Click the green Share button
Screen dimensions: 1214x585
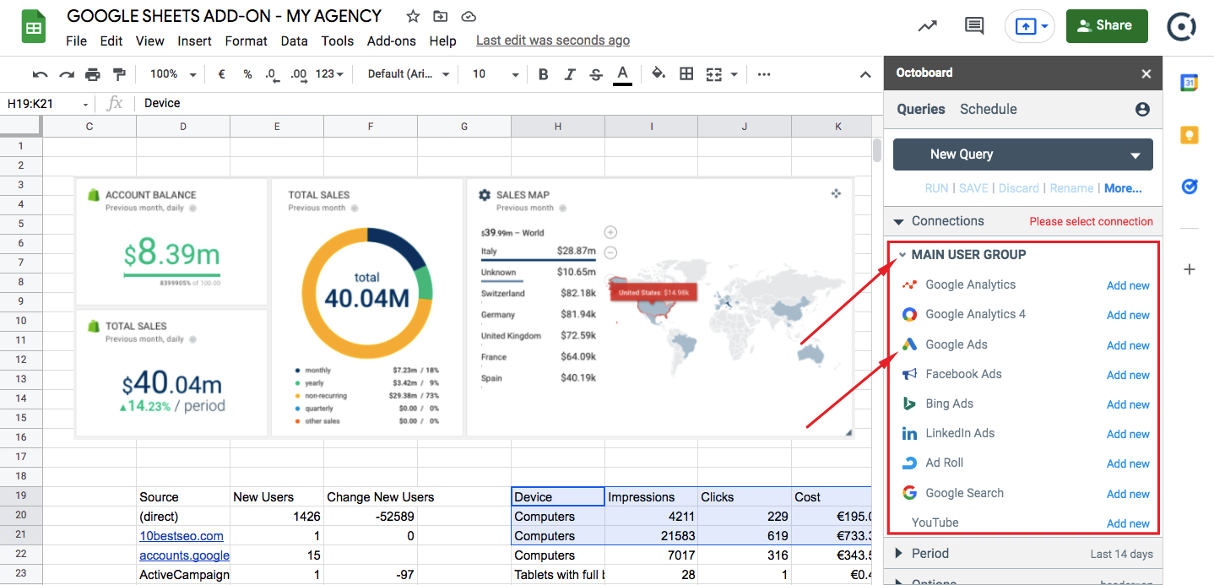[1107, 25]
